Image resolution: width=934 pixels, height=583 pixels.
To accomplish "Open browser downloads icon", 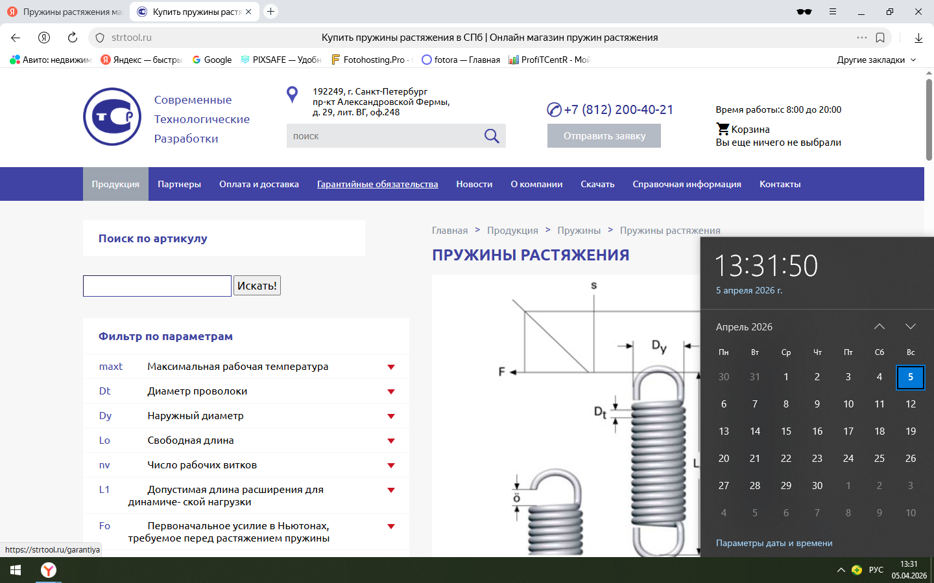I will (918, 38).
